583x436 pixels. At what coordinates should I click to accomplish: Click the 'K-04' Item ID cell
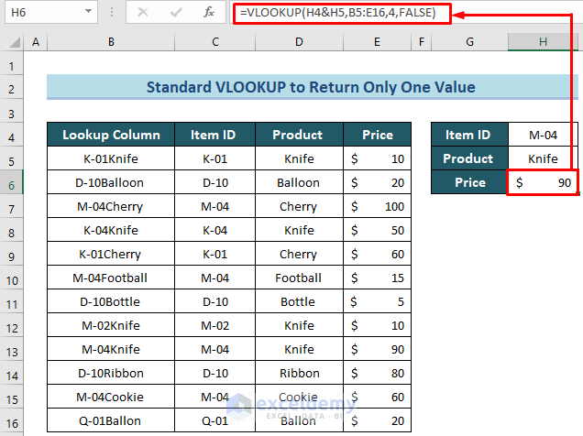coord(214,230)
